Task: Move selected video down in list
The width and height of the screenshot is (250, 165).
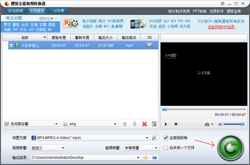Action: click(x=135, y=124)
